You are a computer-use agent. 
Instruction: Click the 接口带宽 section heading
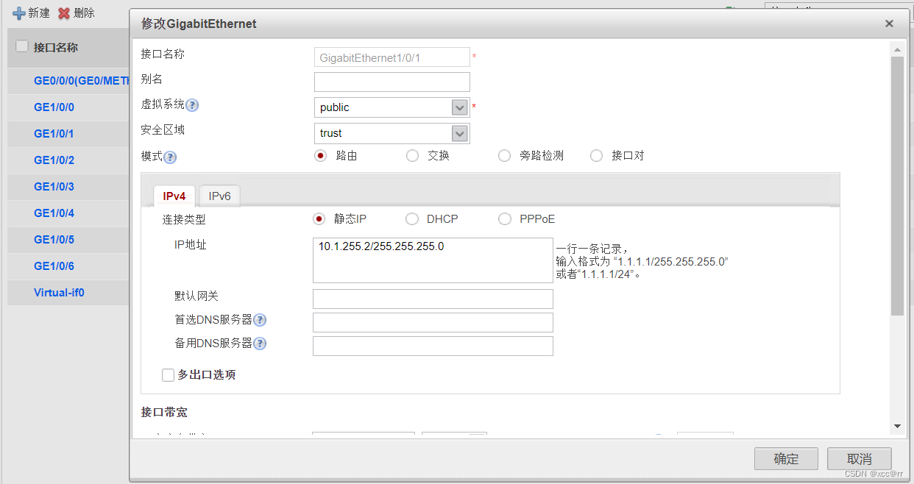[x=164, y=412]
